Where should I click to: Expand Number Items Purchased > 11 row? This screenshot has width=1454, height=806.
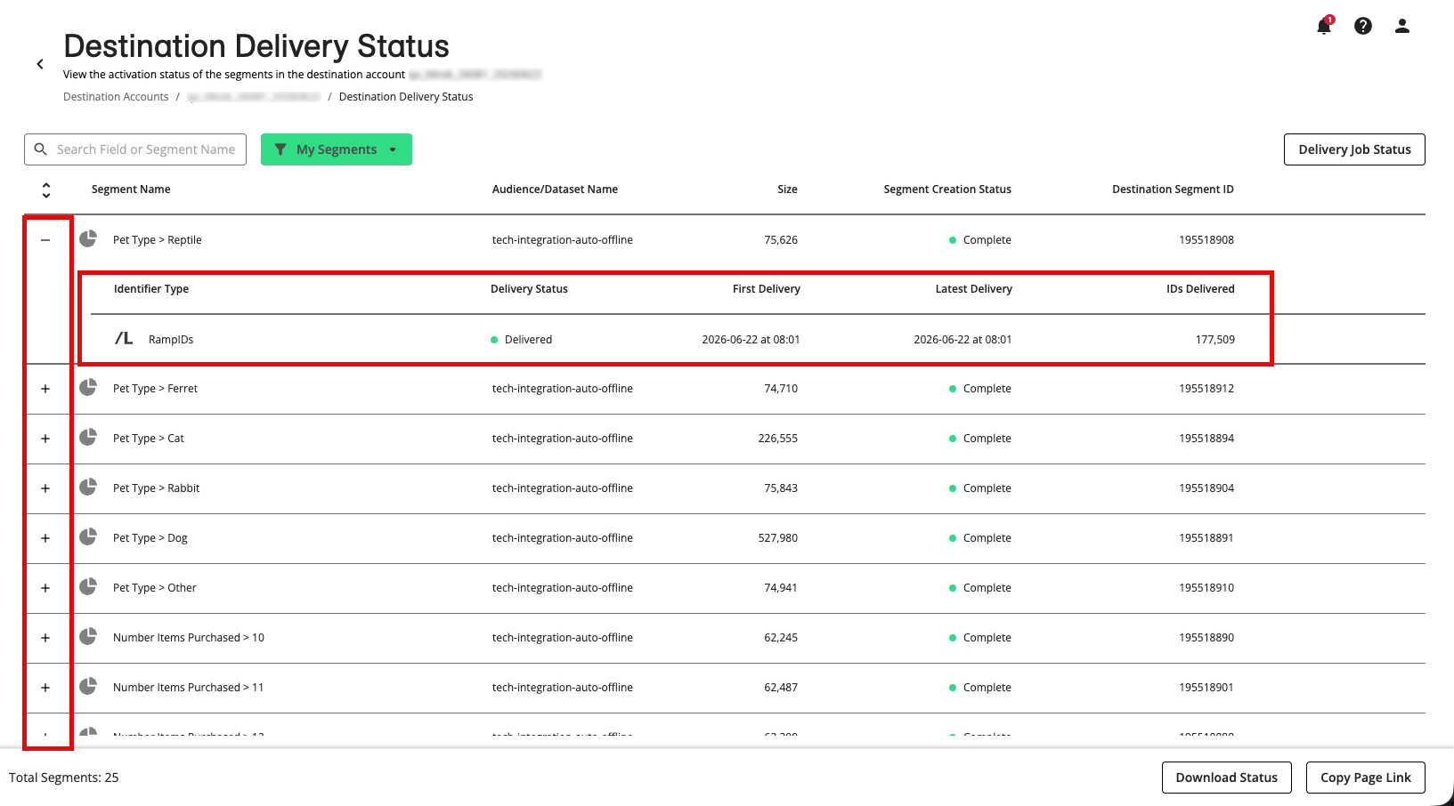coord(45,688)
